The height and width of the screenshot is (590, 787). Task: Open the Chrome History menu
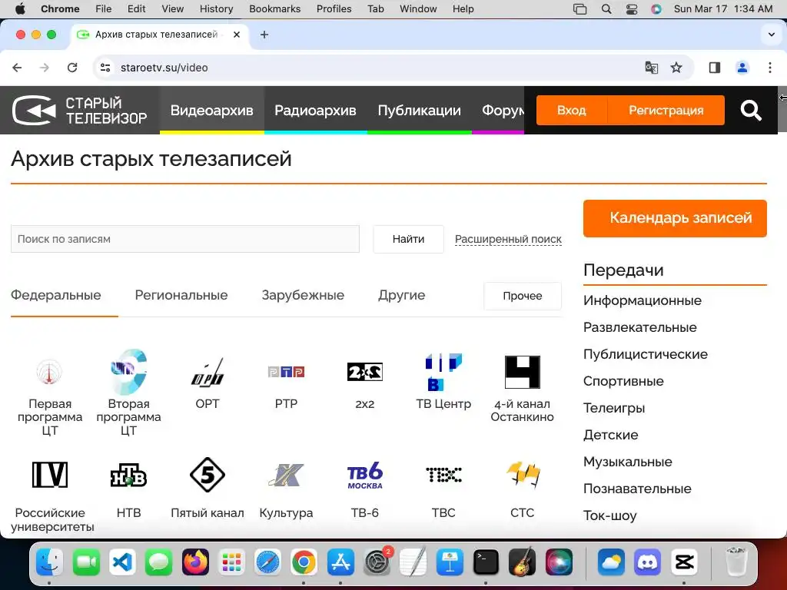coord(216,8)
